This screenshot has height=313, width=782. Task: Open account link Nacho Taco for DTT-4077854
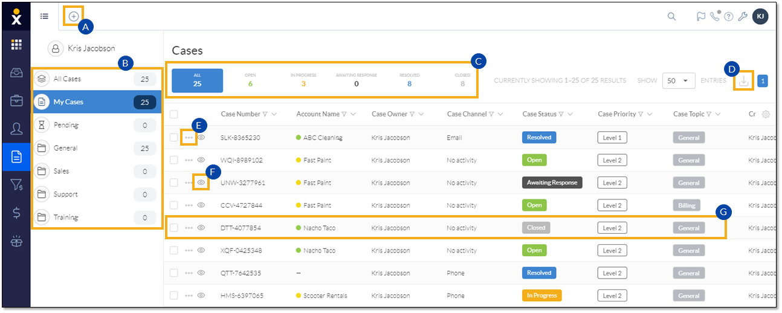pos(319,228)
